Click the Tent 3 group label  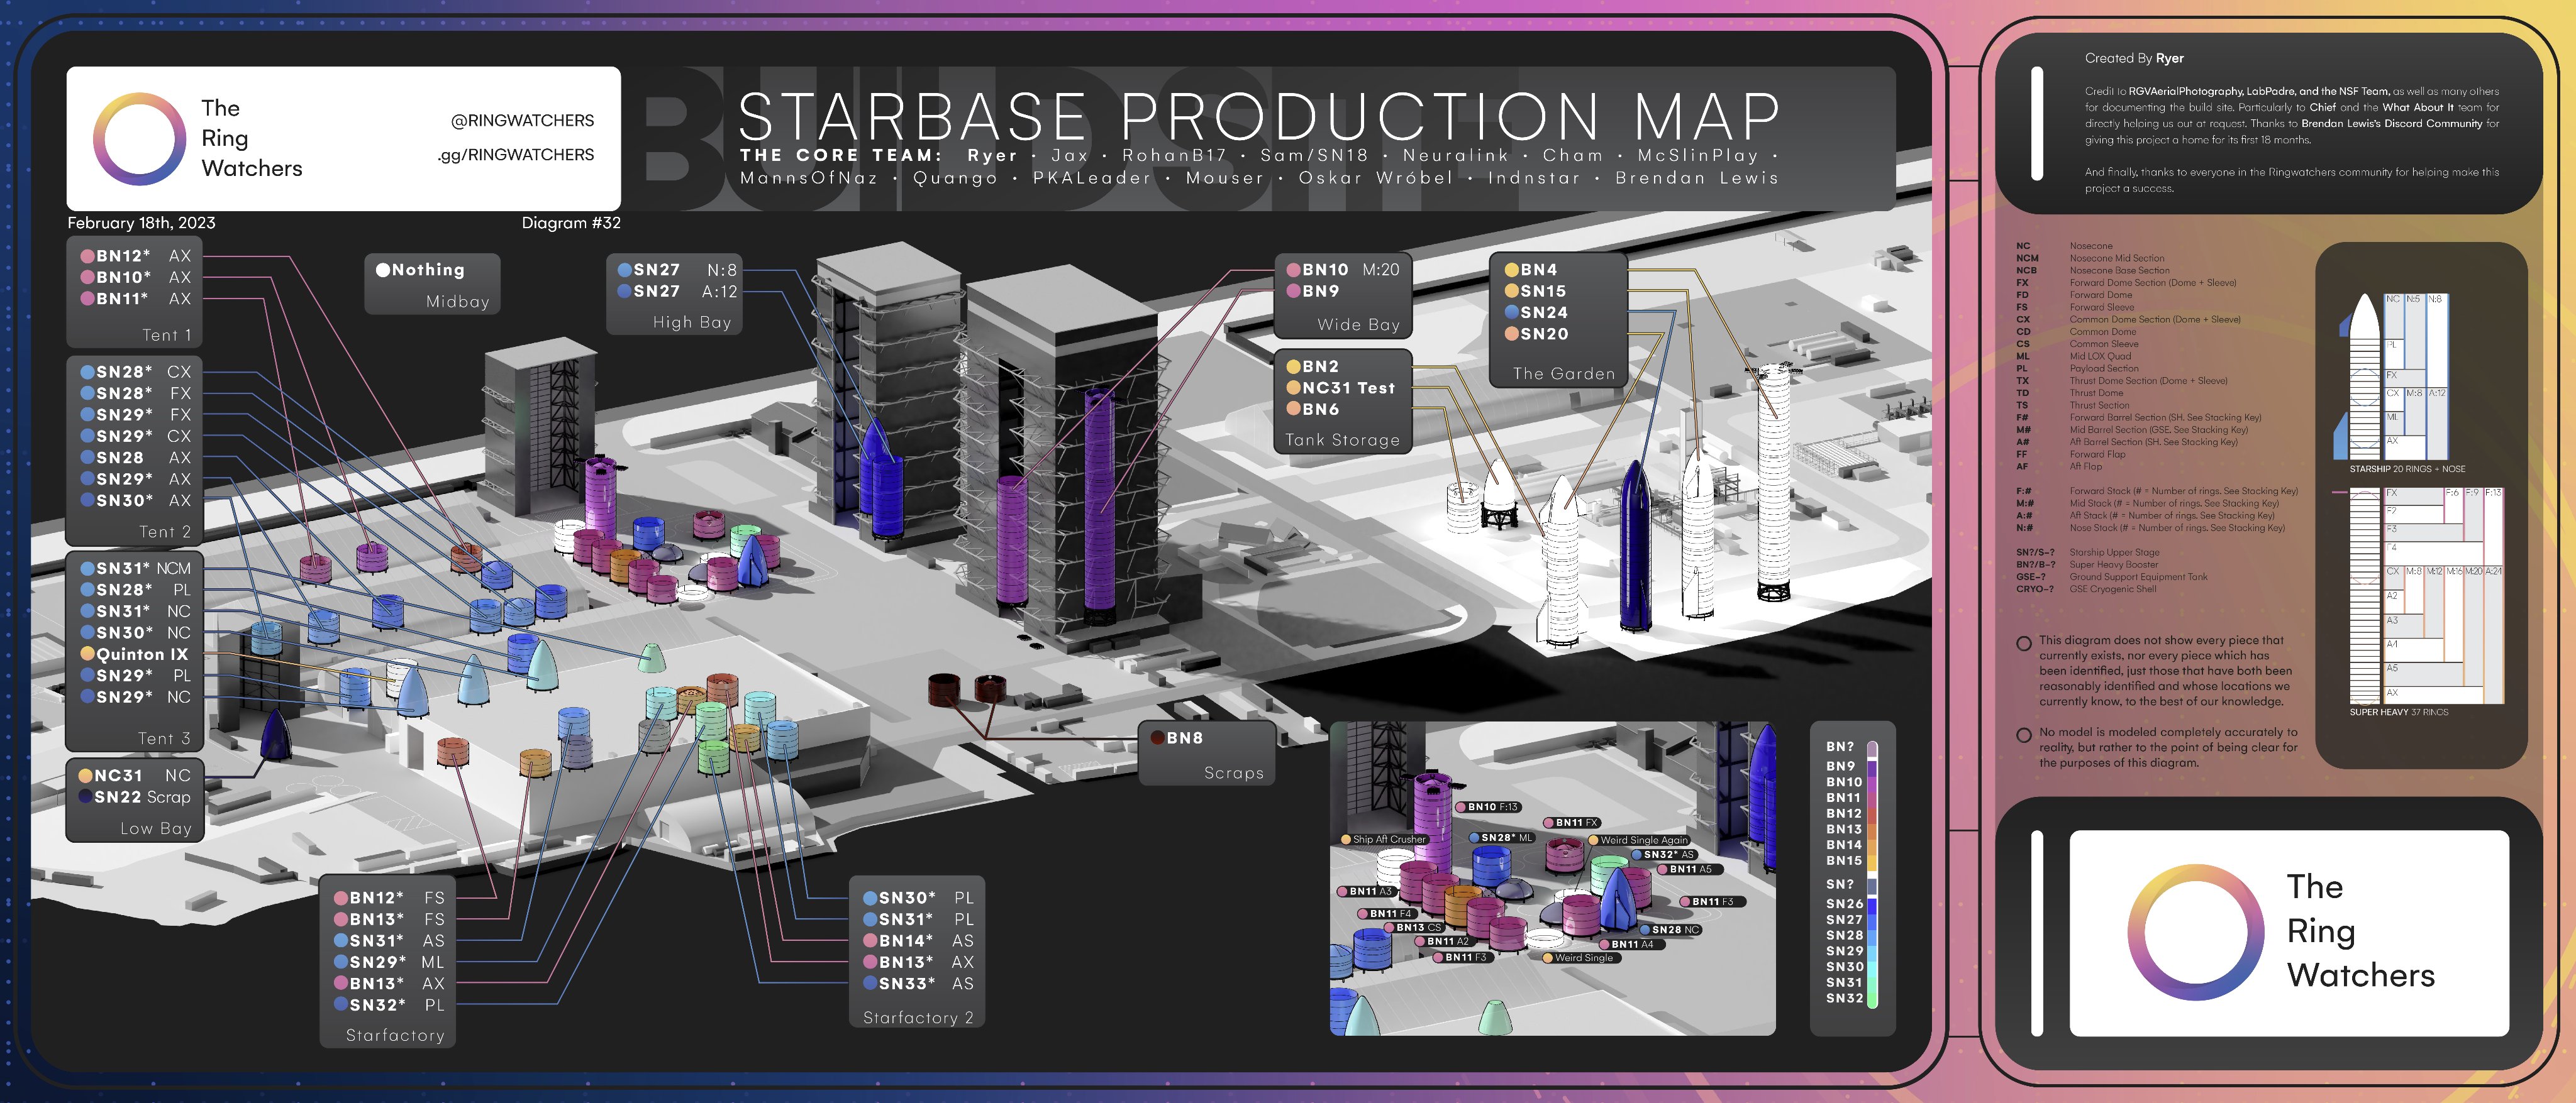tap(164, 738)
